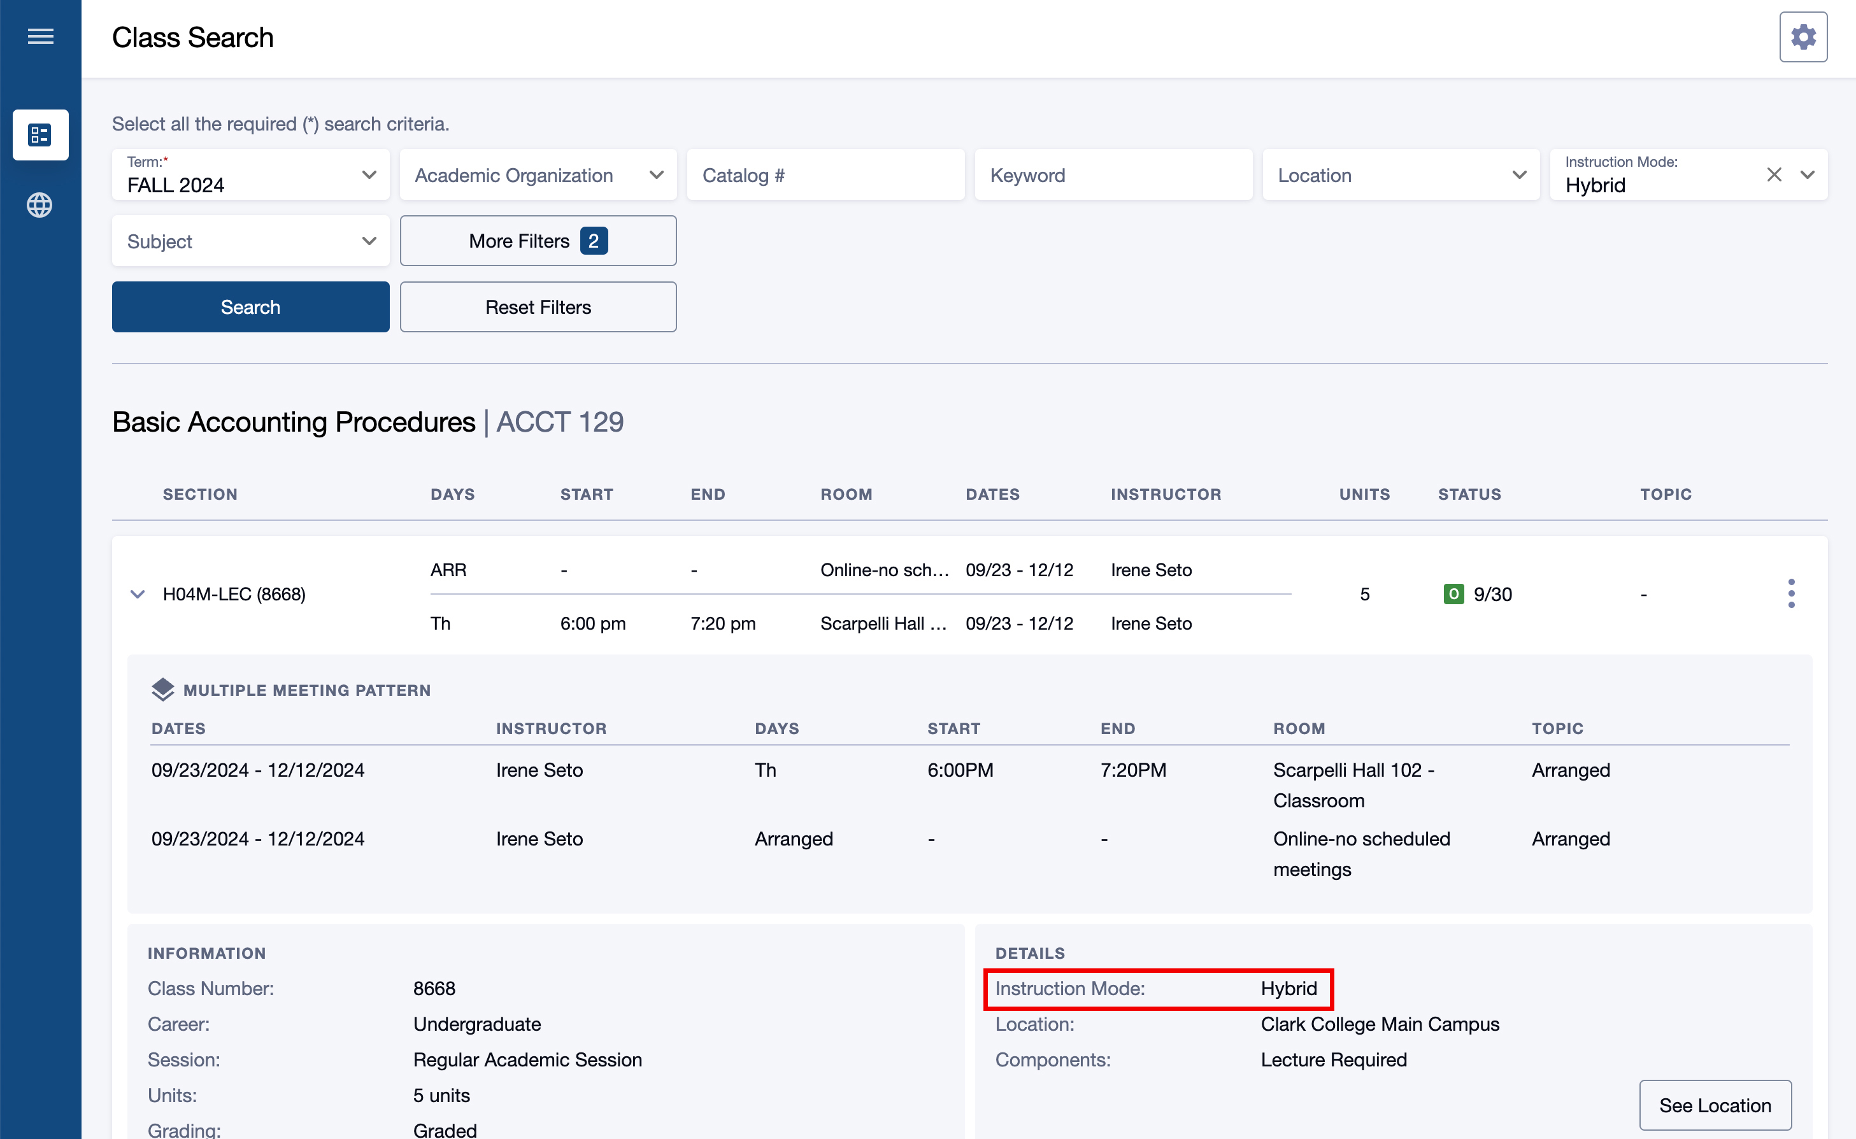Click the More Filters count badge 2
Image resolution: width=1856 pixels, height=1139 pixels.
point(594,241)
